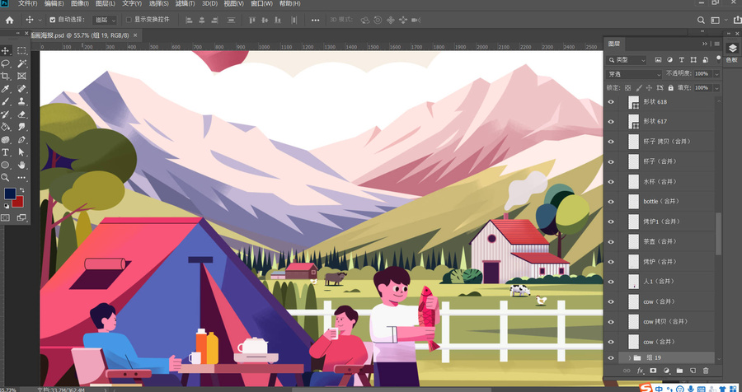Delete layer with the trash icon
The image size is (742, 392).
706,371
